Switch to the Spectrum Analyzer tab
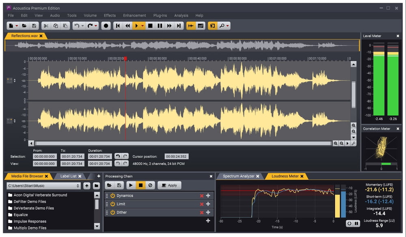 click(238, 176)
